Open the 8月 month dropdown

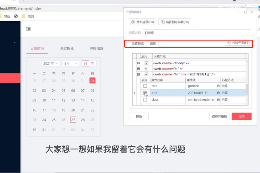click(71, 63)
